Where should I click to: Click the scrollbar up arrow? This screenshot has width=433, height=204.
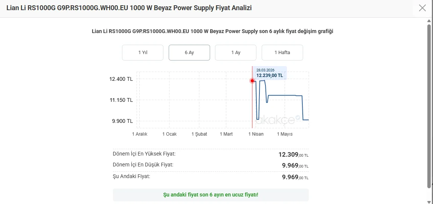pyautogui.click(x=429, y=21)
